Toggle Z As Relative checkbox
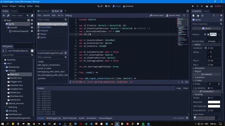225x126 pixels. coord(209,88)
